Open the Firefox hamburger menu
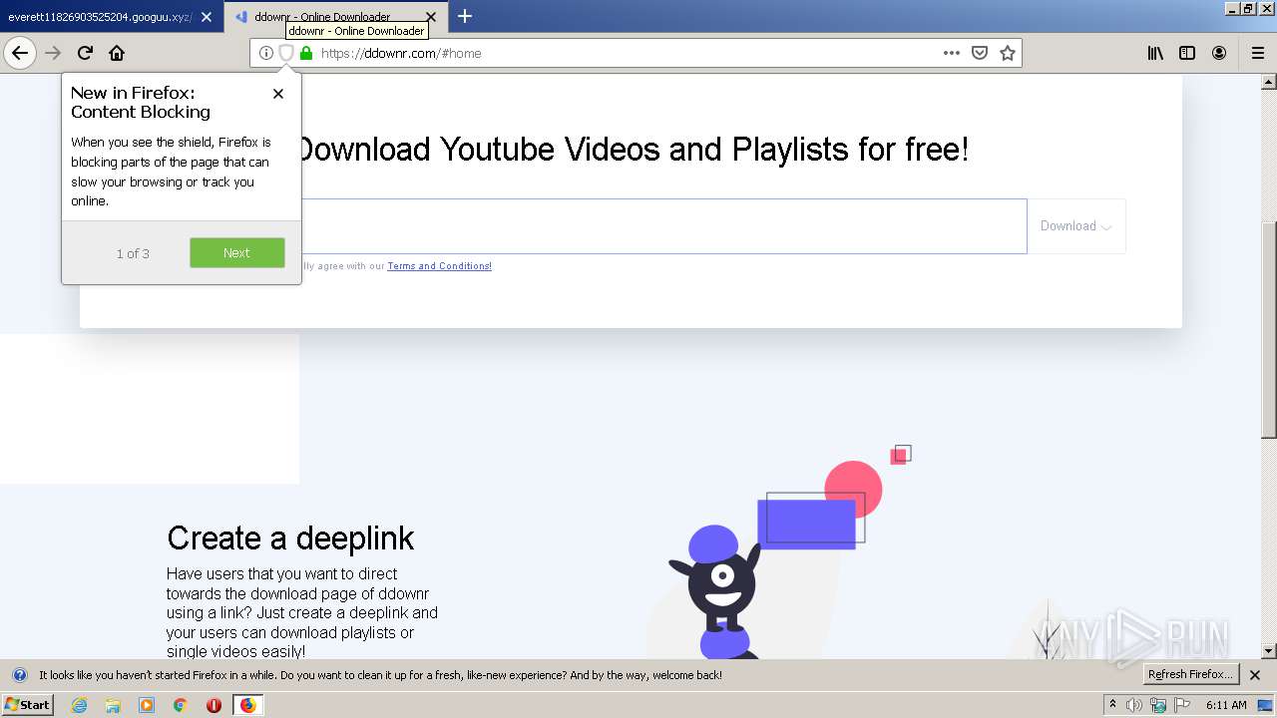 (x=1258, y=53)
